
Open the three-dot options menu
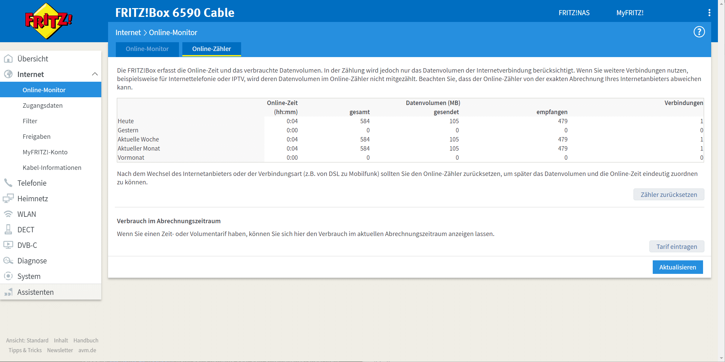click(x=709, y=13)
